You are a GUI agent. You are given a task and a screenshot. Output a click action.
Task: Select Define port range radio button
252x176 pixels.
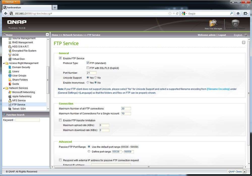click(89, 151)
